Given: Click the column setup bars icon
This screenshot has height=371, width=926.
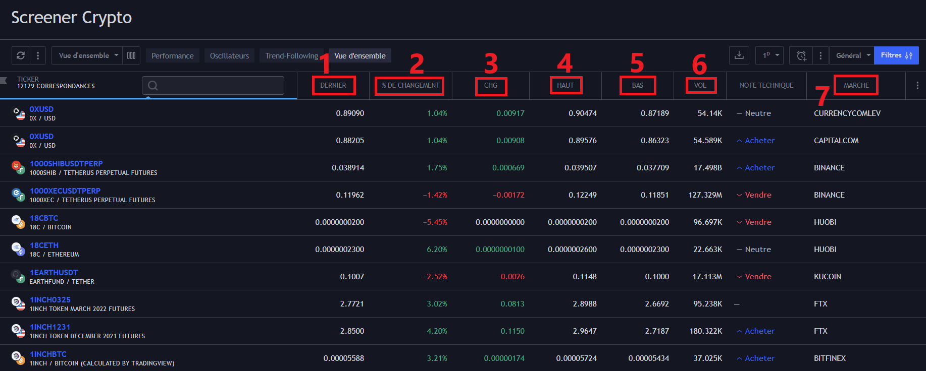Looking at the screenshot, I should click(x=131, y=55).
